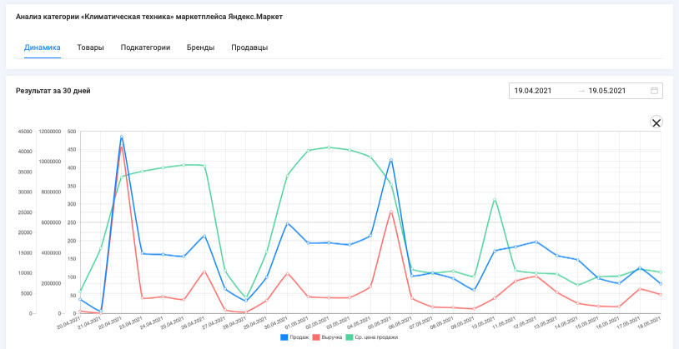Select the Динамика tab
The image size is (679, 349).
coord(42,47)
